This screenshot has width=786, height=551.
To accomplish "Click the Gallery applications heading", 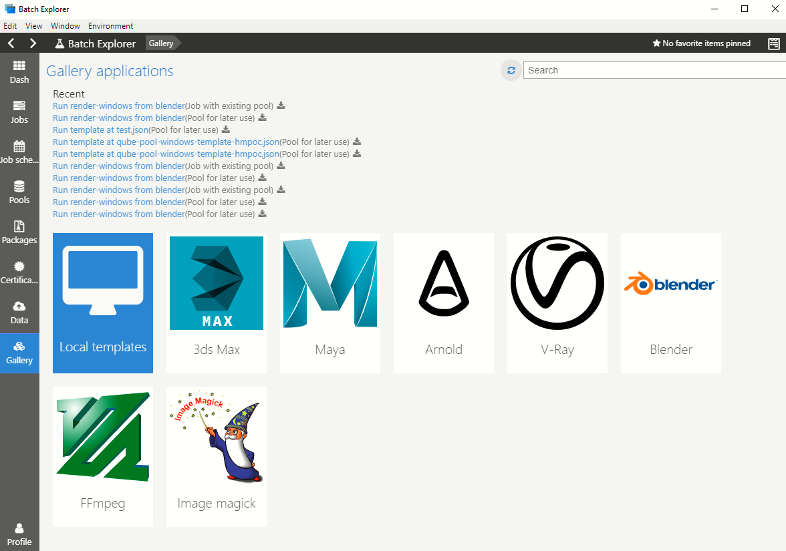I will coord(110,71).
